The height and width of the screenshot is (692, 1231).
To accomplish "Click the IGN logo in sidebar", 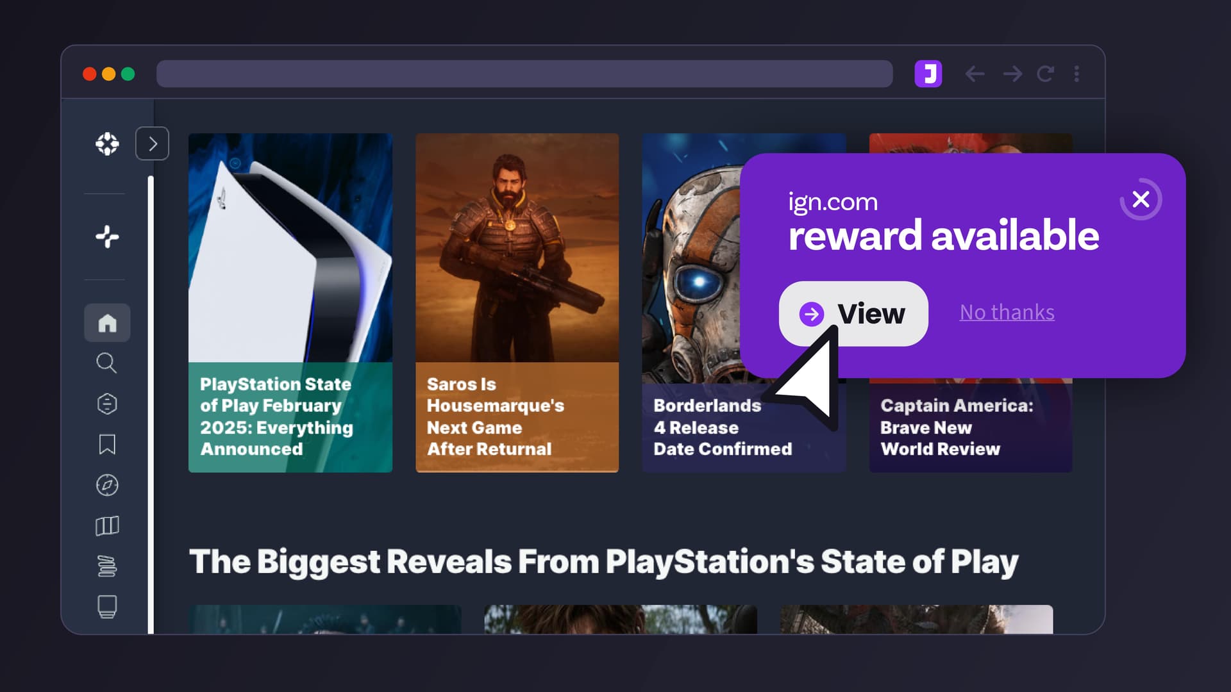I will [x=107, y=144].
